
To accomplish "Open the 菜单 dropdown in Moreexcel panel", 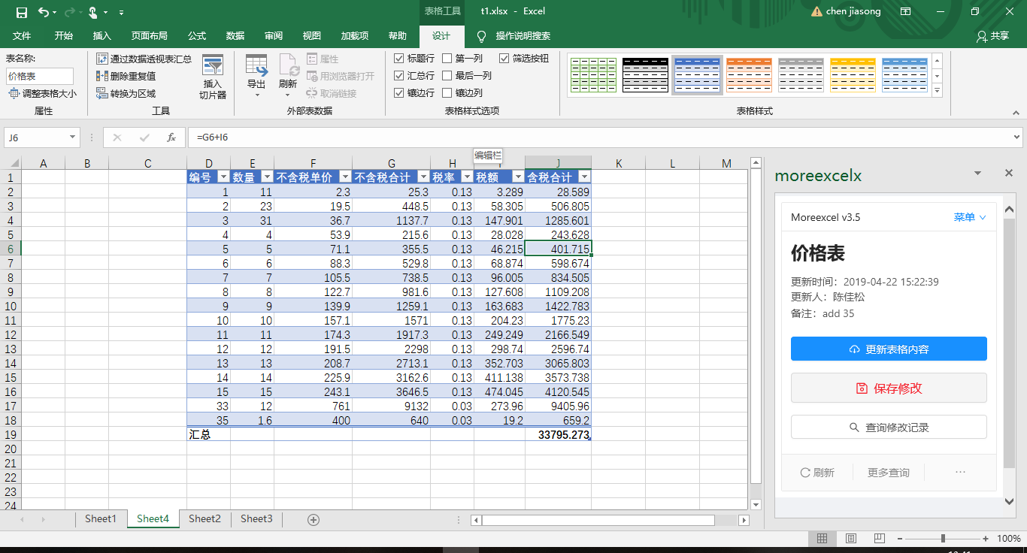I will tap(969, 216).
